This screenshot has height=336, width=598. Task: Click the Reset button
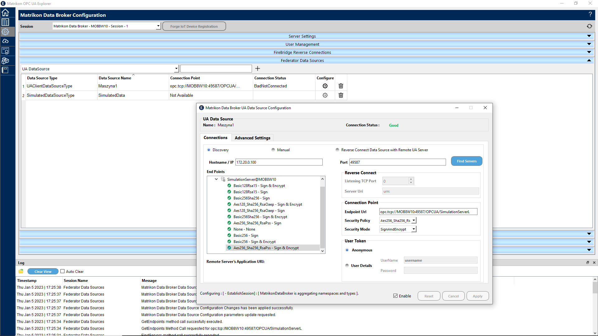coord(429,296)
